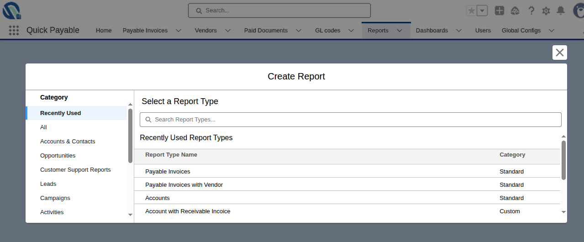Screen dimensions: 584x242
Task: Open the Help question mark icon
Action: click(x=531, y=11)
